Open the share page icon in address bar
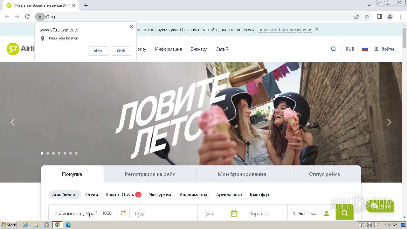The height and width of the screenshot is (229, 407). (357, 17)
